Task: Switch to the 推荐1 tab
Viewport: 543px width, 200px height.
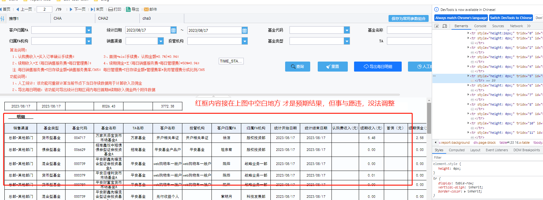Action: point(28,18)
